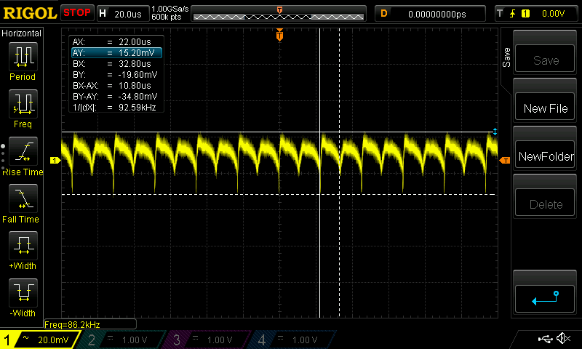This screenshot has height=349, width=582.
Task: Click the 600k pts memory depth readout
Action: [x=167, y=17]
